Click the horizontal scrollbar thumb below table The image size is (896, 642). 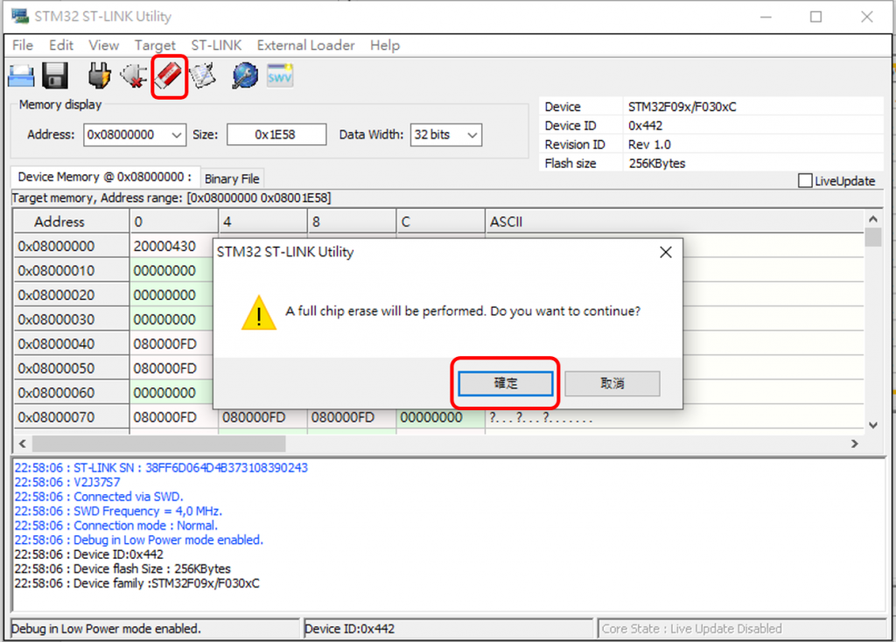coord(159,443)
